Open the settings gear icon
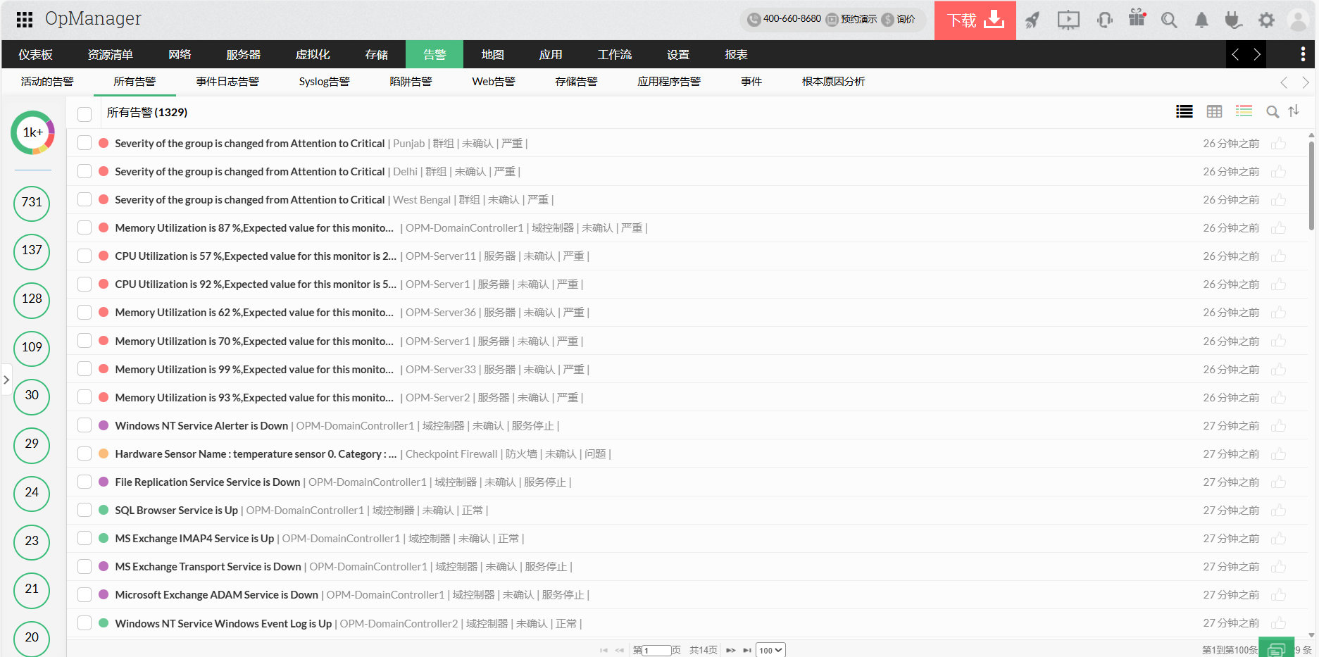Screen dimensions: 1319x657 1266,20
